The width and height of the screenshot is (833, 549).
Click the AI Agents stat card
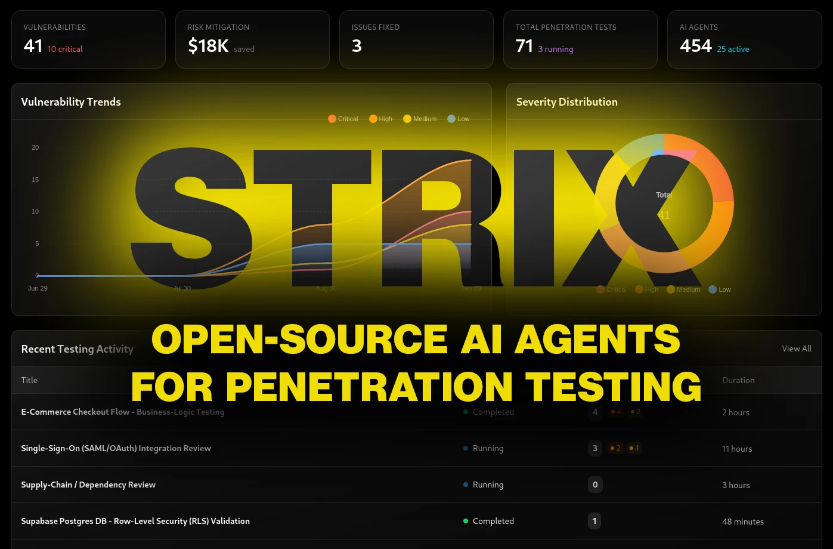point(744,39)
